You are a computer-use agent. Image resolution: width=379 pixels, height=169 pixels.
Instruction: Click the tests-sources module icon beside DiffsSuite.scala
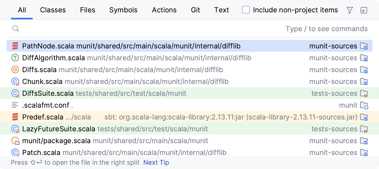[364, 94]
